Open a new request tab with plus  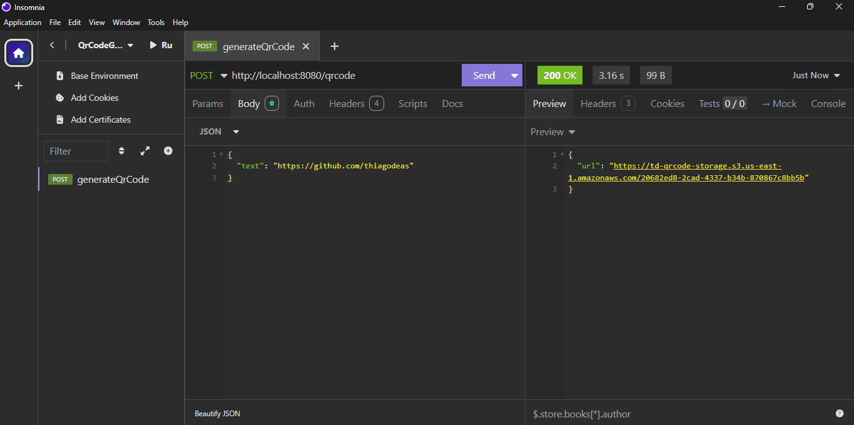click(334, 46)
